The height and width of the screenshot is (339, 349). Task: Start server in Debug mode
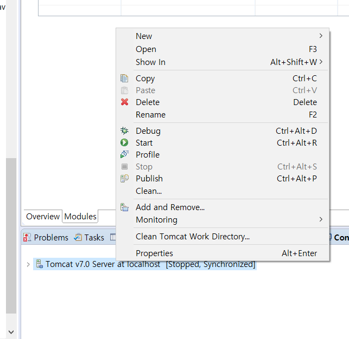223,131
